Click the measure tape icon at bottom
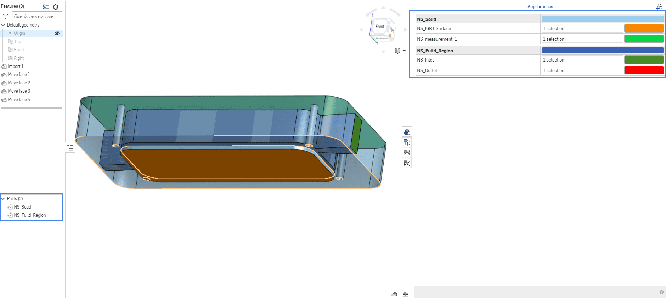This screenshot has height=298, width=666. (x=394, y=294)
